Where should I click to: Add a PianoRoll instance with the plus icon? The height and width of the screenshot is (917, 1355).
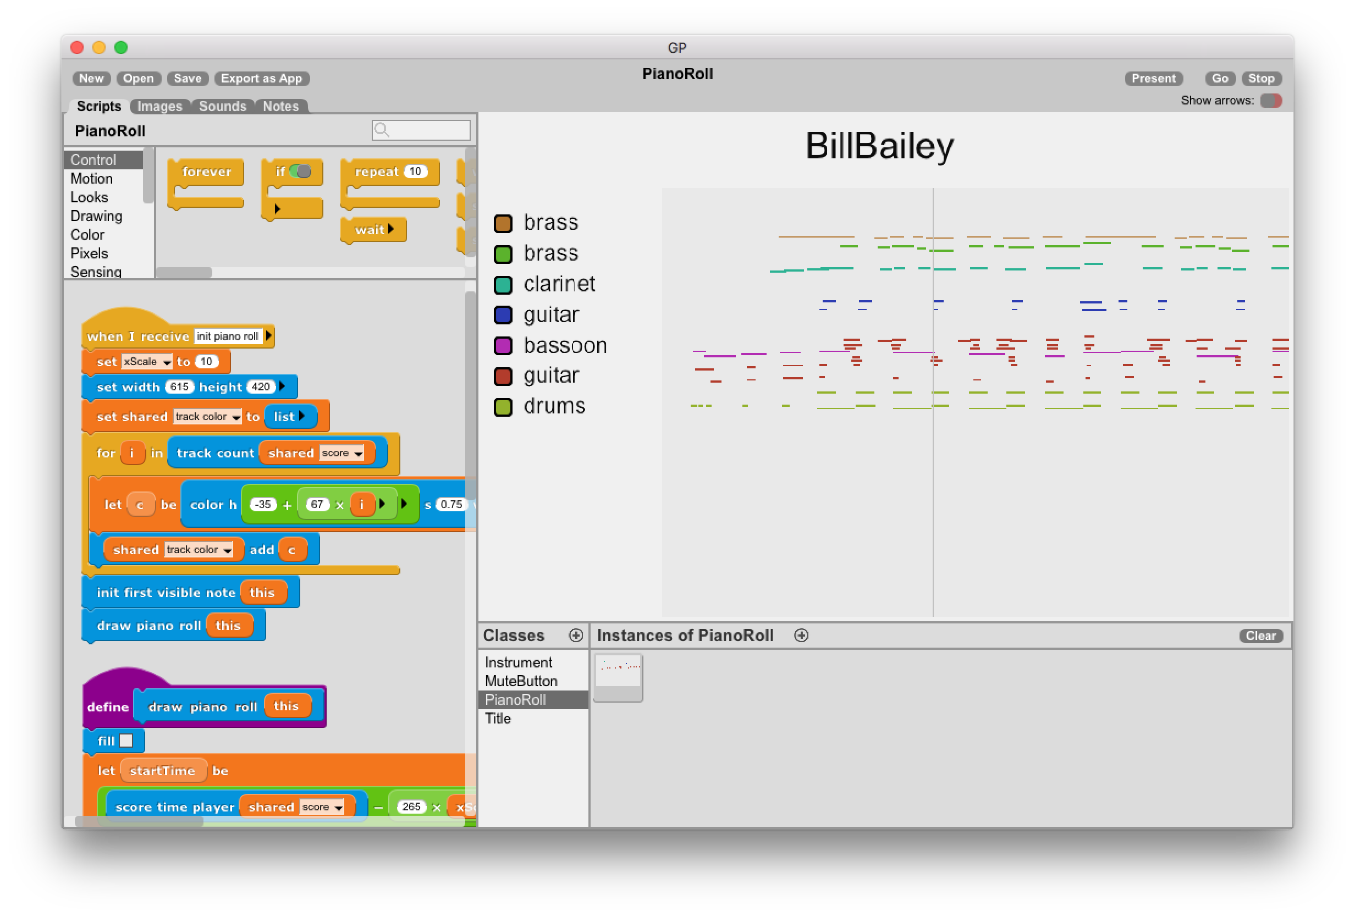coord(801,635)
